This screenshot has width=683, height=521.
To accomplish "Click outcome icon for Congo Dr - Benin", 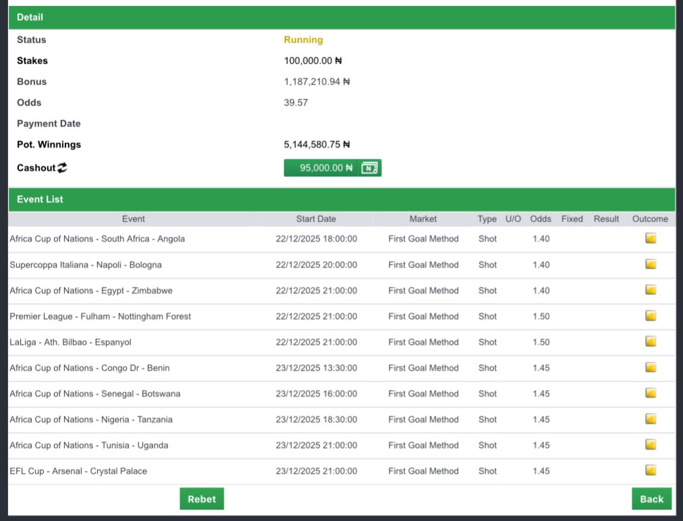I will 651,367.
